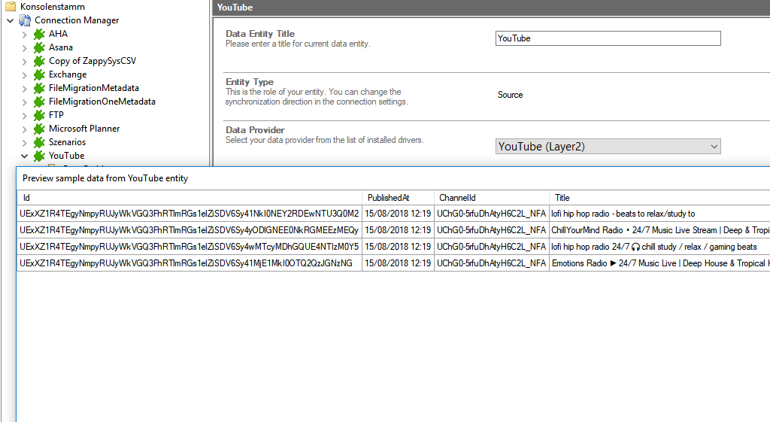Collapse the YouTube connection node

24,156
